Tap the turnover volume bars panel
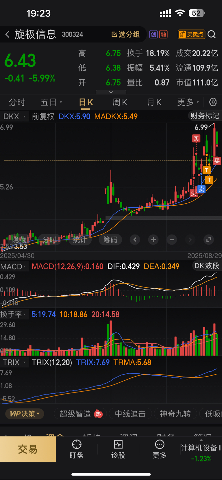Image resolution: width=222 pixels, height=480 pixels. click(111, 338)
